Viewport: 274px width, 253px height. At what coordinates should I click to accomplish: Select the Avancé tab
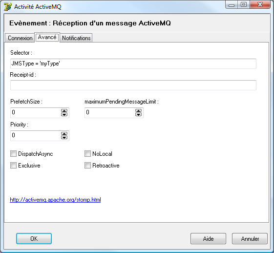(x=47, y=37)
